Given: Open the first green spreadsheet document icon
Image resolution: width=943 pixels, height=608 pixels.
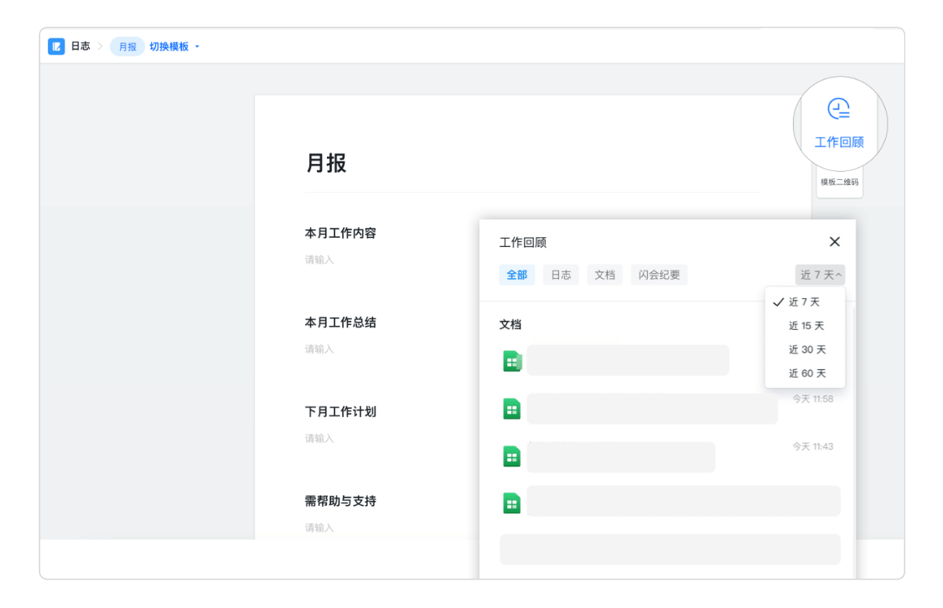Looking at the screenshot, I should click(x=512, y=360).
